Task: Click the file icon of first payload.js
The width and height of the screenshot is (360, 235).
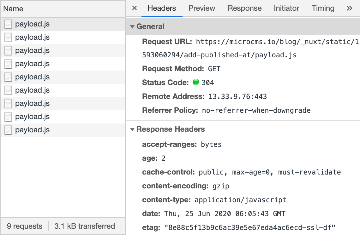Action: click(x=8, y=24)
